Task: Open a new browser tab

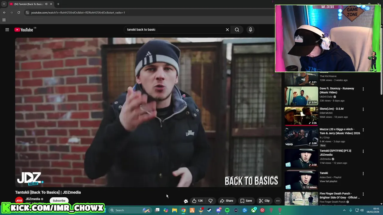Action: (x=58, y=4)
